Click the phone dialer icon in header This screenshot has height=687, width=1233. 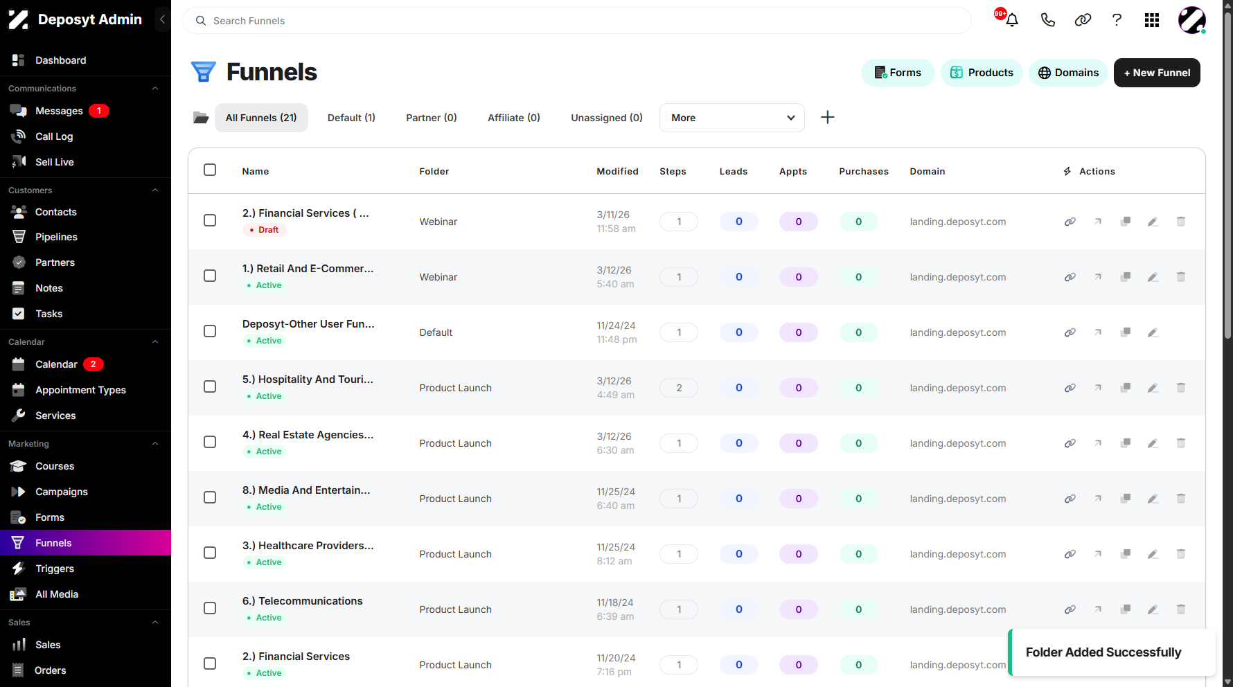click(1048, 20)
